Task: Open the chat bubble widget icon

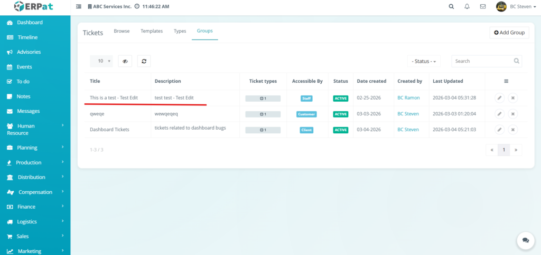Action: tap(525, 240)
